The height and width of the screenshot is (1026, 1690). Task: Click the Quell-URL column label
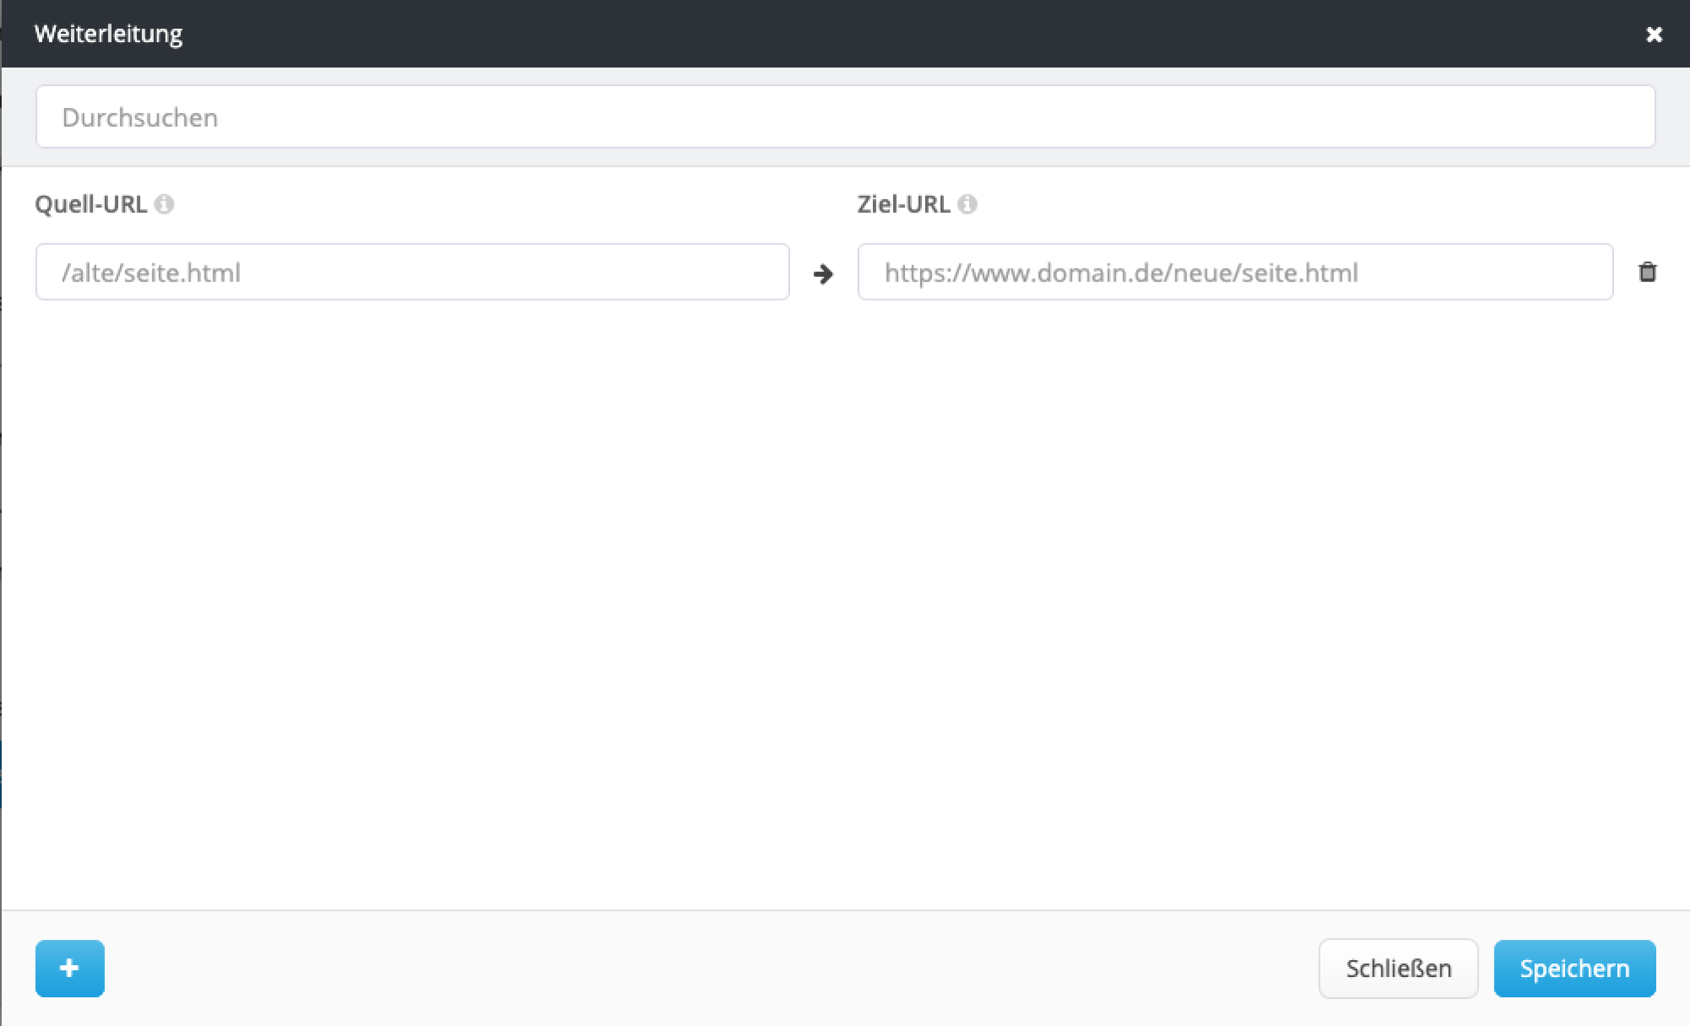90,204
